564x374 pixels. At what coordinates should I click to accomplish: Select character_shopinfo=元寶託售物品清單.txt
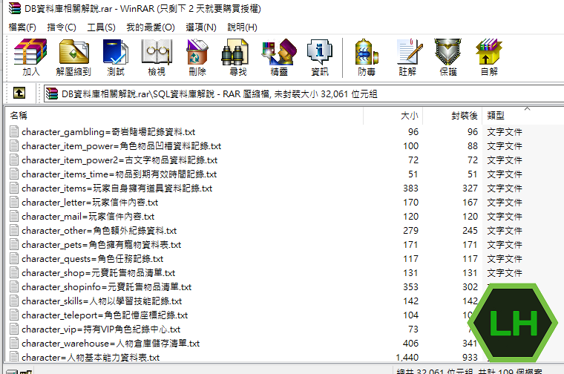pyautogui.click(x=106, y=287)
